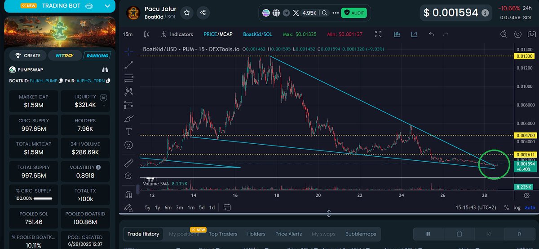Viewport: 539px width, 249px height.
Task: Jump to last trade history page
Action: [x=519, y=234]
